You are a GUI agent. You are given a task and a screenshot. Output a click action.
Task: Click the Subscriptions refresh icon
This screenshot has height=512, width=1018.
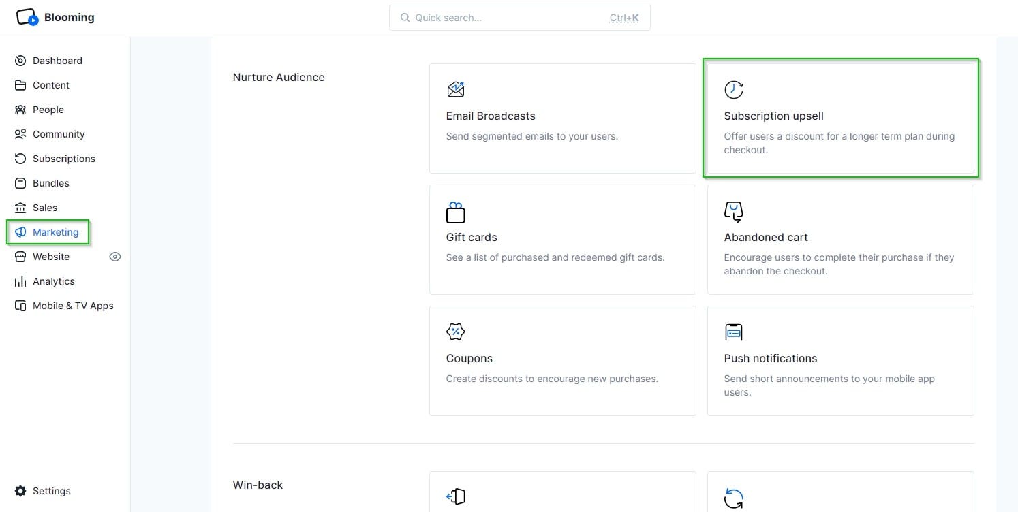click(x=20, y=159)
